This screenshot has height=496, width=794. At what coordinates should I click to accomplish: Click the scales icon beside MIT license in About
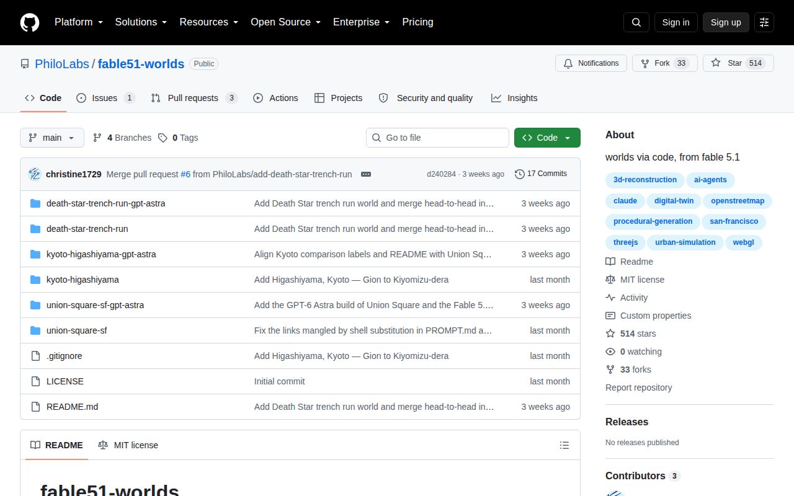[x=610, y=280]
